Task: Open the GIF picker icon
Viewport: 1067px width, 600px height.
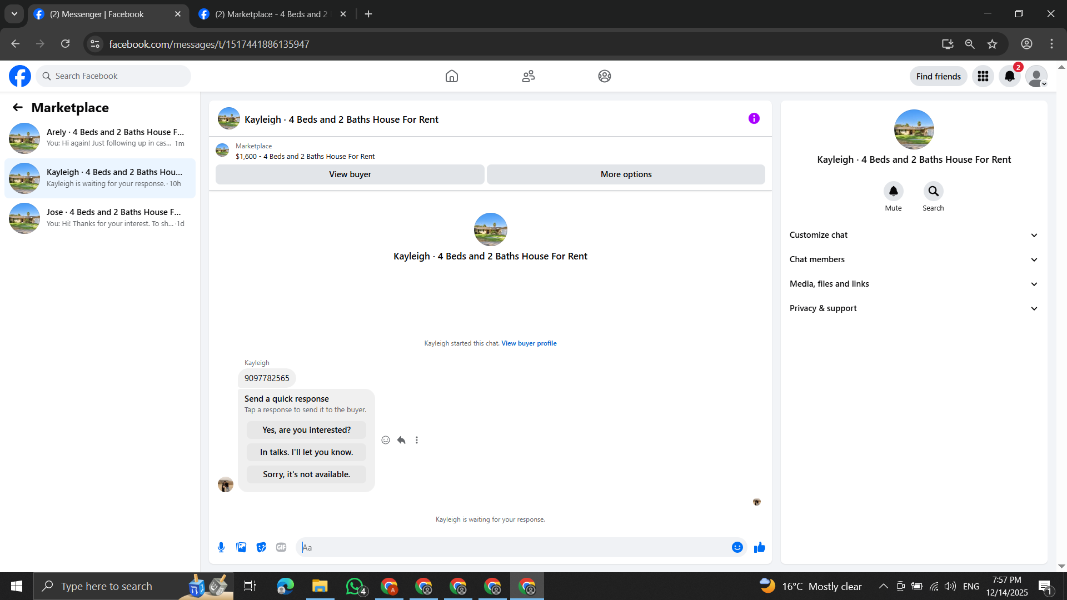Action: click(281, 547)
